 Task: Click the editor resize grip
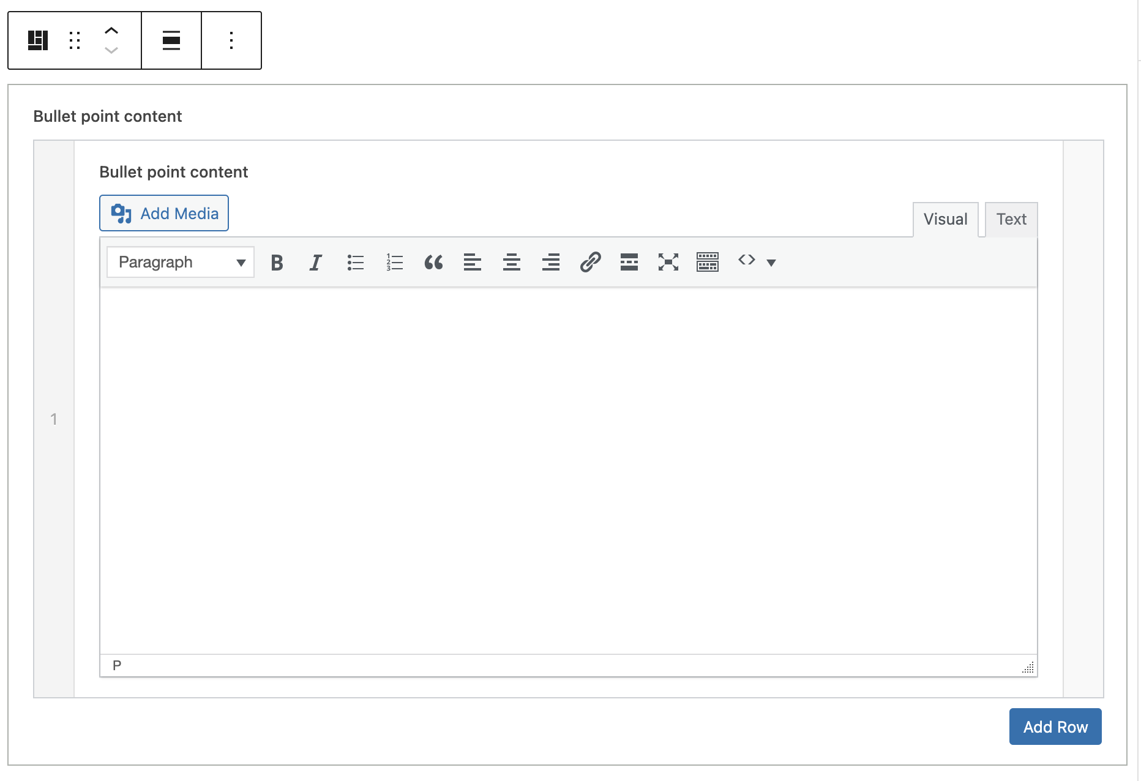tap(1028, 667)
